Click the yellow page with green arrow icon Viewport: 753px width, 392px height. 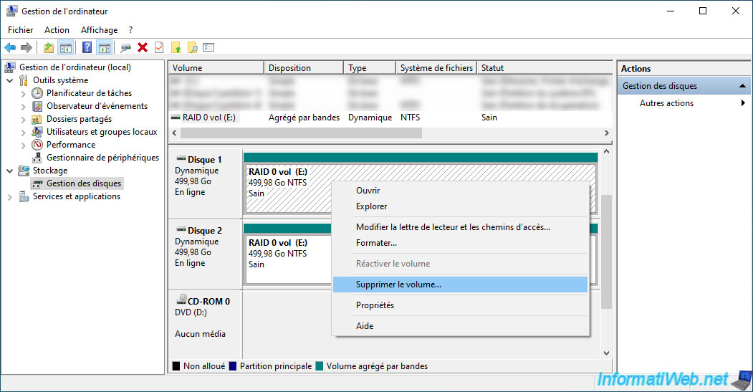(x=176, y=47)
